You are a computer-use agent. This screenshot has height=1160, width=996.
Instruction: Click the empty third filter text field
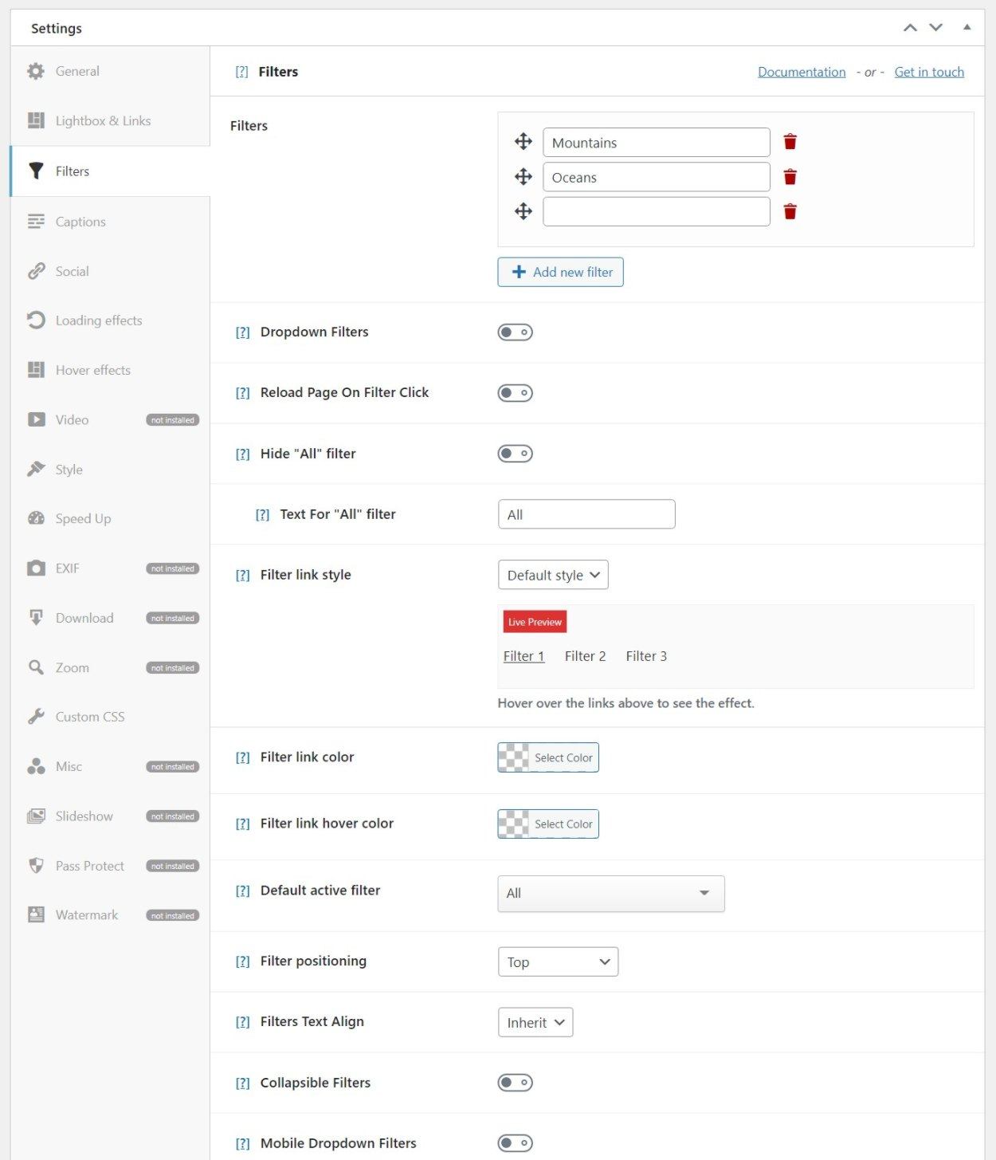point(657,211)
